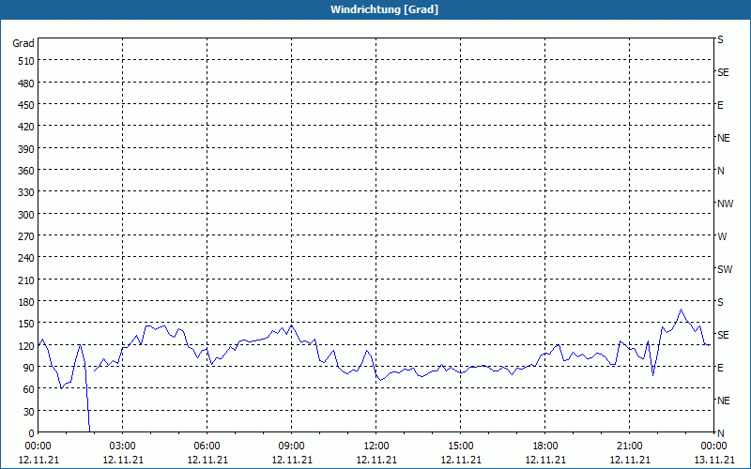Select the 18:00 time axis label

click(x=545, y=446)
